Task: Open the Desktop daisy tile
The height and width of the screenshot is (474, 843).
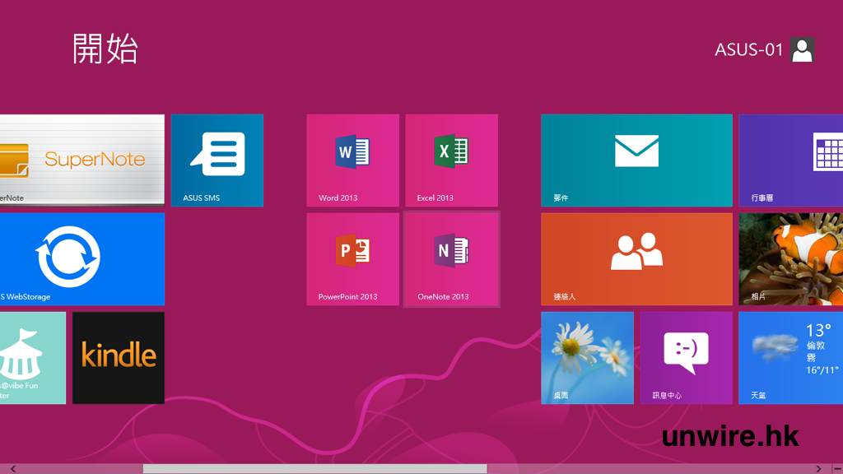Action: pos(587,357)
